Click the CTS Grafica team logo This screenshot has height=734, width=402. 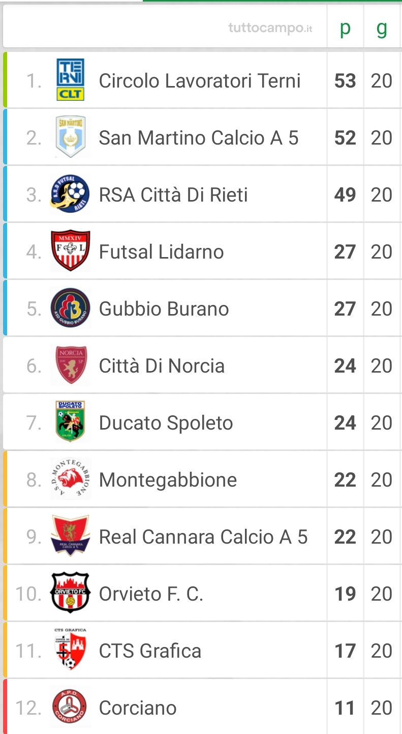click(70, 650)
